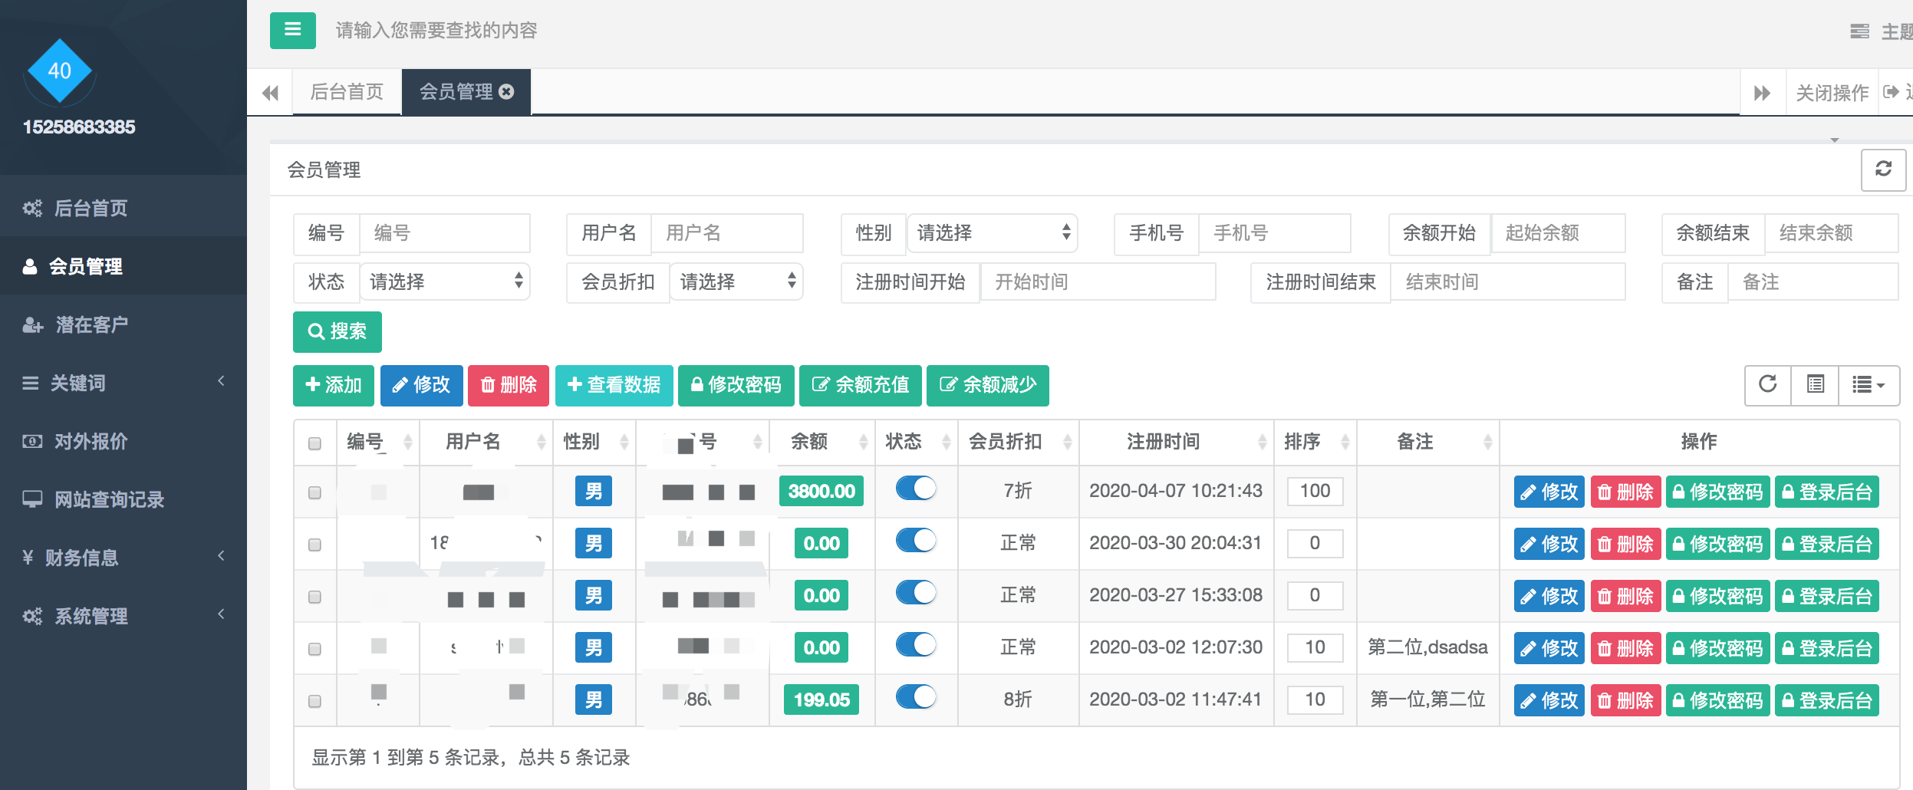The image size is (1913, 790).
Task: Click the 排序 field showing 100
Action: pyautogui.click(x=1315, y=492)
